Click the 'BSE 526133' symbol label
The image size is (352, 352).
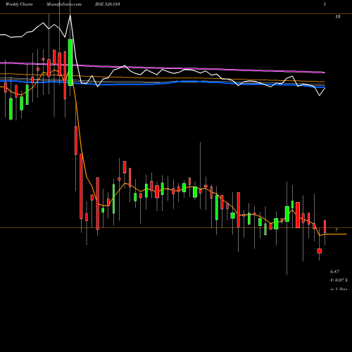coord(108,4)
